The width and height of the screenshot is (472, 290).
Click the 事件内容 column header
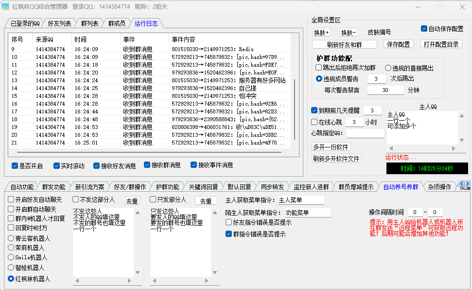click(183, 39)
